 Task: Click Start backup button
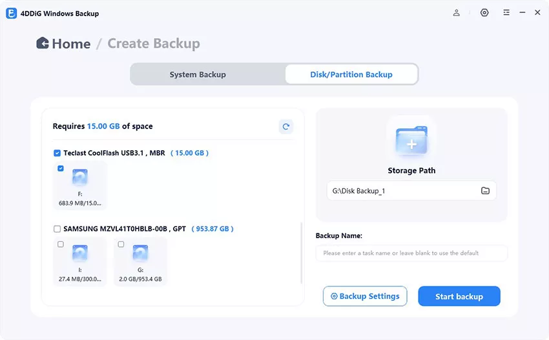click(x=459, y=296)
